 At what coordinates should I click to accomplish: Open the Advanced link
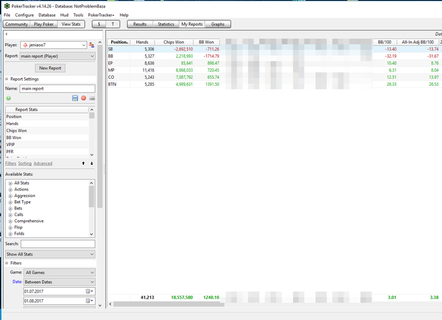click(x=43, y=163)
